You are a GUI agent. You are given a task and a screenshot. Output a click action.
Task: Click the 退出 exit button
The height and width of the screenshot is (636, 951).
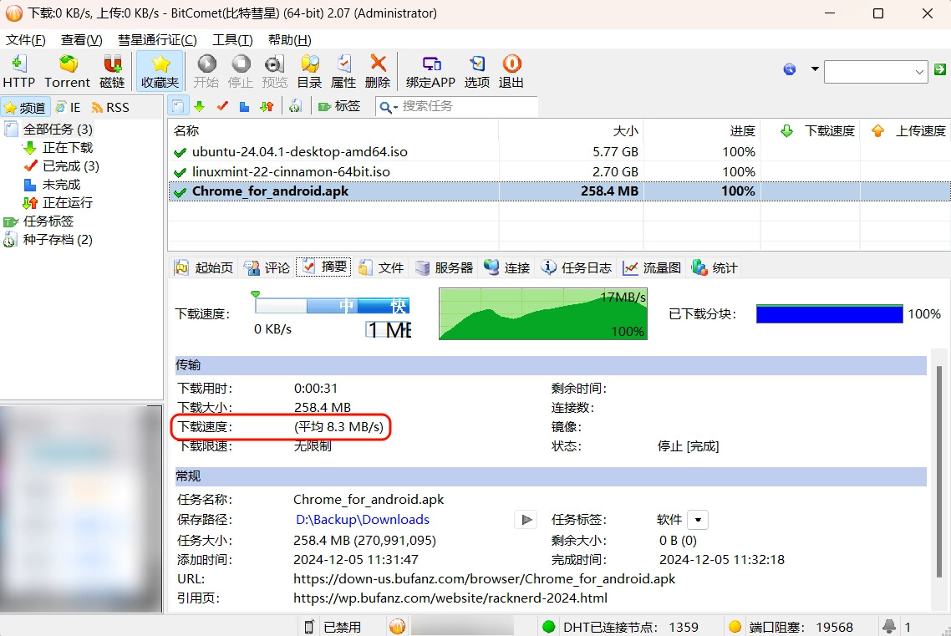[511, 72]
